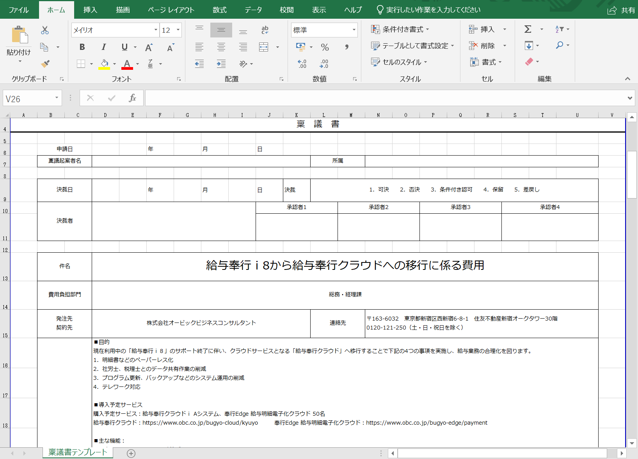638x459 pixels.
Task: Click the accounting currency format icon
Action: (300, 47)
